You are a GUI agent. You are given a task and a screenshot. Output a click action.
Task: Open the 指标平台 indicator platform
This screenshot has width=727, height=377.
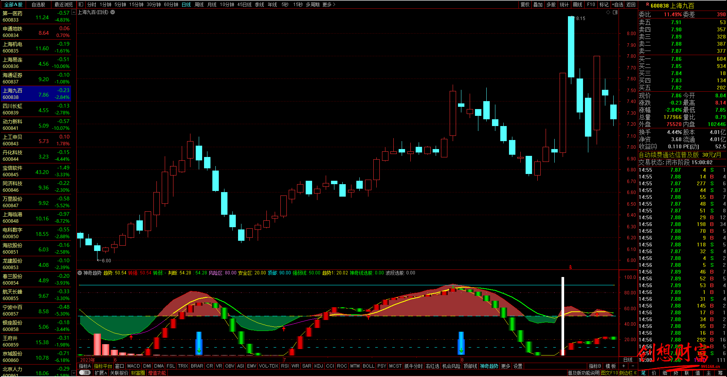[103, 366]
